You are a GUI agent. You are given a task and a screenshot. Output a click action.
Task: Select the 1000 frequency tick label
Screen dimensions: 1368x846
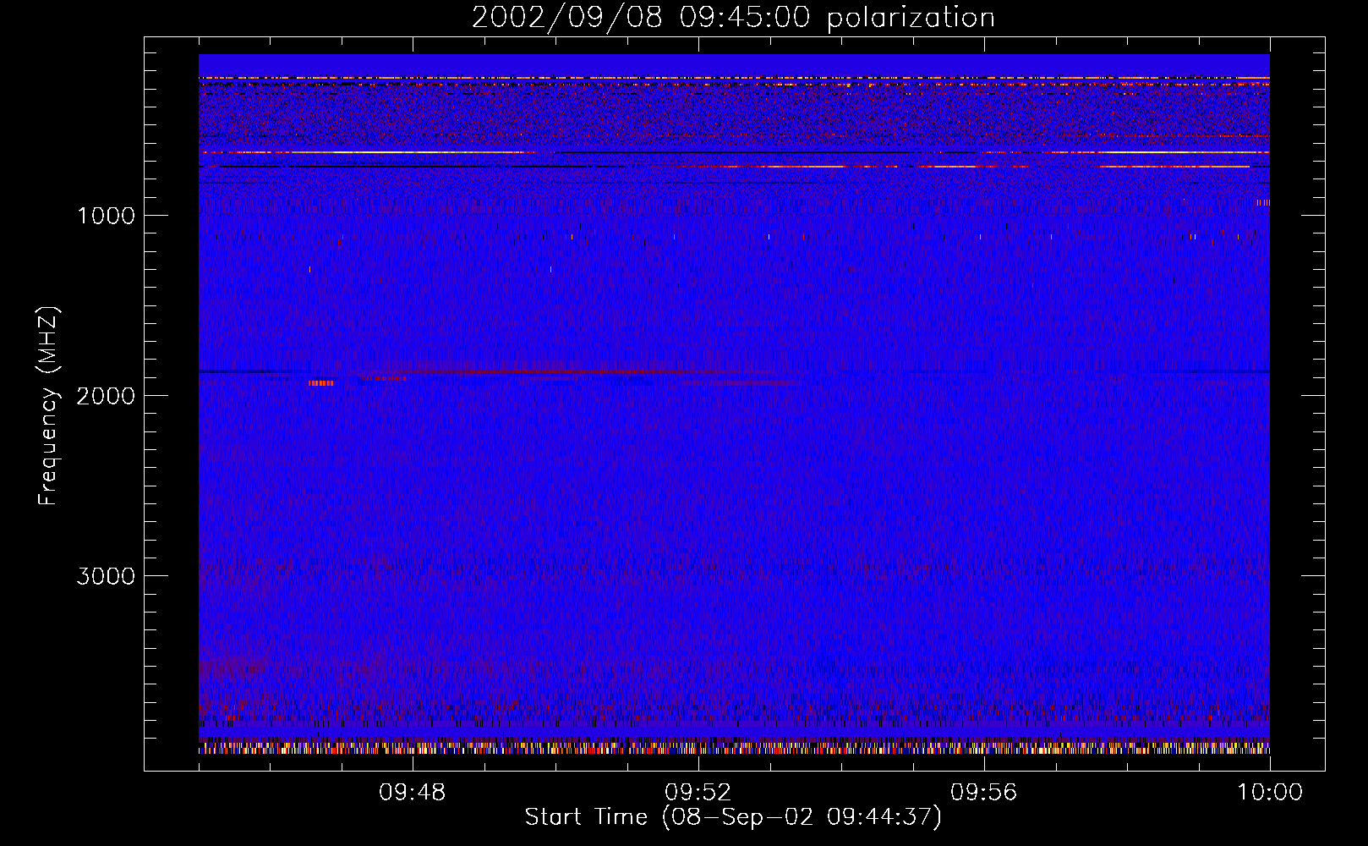[106, 216]
